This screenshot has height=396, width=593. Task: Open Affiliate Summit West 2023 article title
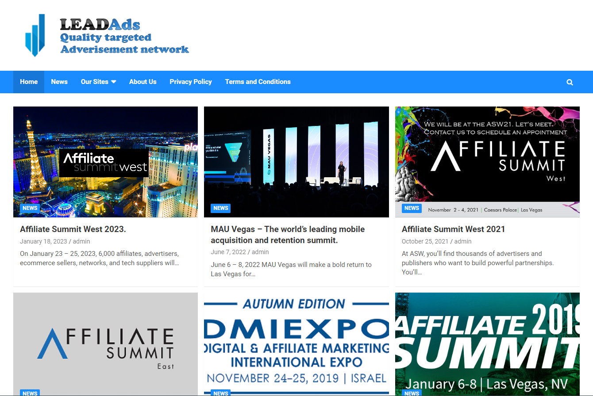click(x=73, y=229)
